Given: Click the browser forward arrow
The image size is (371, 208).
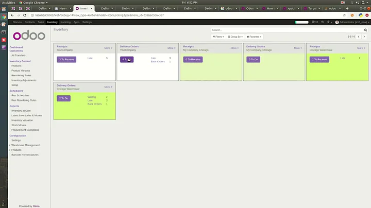Looking at the screenshot, I should [19, 15].
